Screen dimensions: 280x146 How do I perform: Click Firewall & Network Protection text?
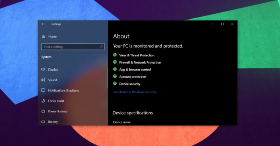pos(140,62)
